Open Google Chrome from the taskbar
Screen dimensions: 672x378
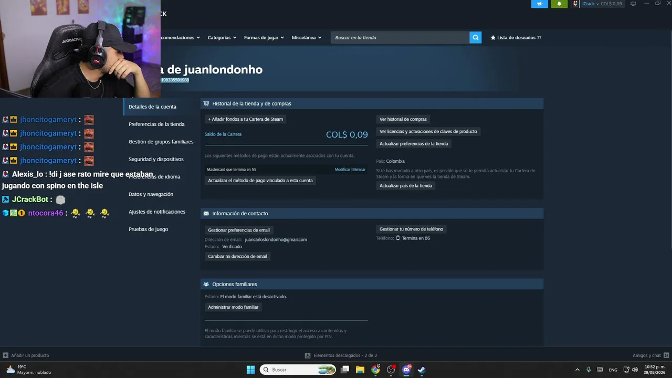(x=375, y=370)
